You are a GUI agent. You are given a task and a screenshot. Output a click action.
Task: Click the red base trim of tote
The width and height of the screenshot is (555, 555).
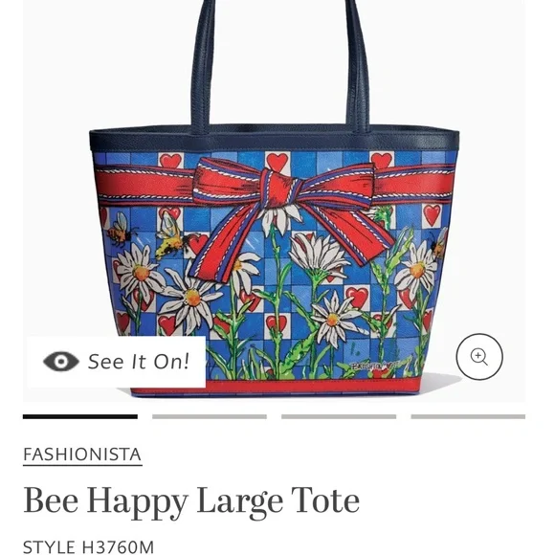click(277, 387)
